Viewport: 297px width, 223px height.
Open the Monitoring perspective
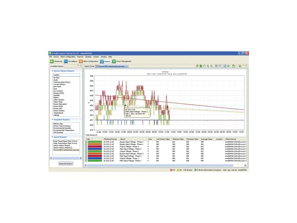(56, 61)
